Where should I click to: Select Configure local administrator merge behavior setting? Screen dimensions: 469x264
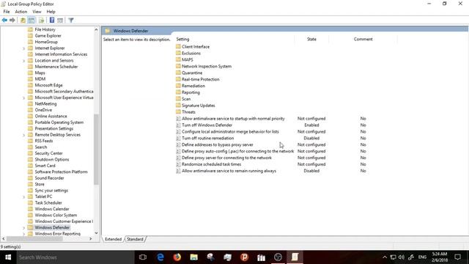click(x=230, y=132)
